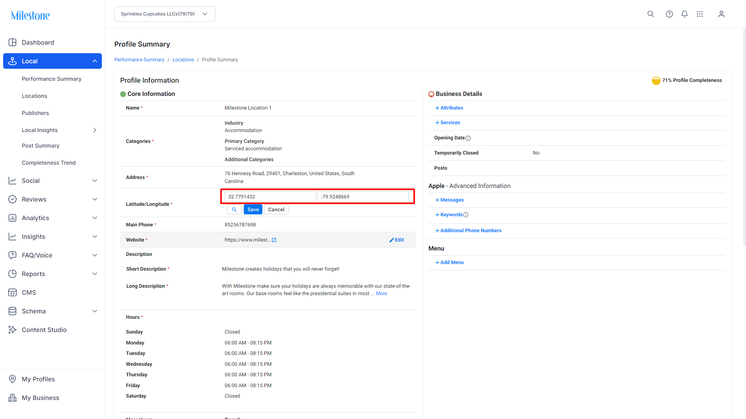Add Messages in Apple section

(x=449, y=200)
